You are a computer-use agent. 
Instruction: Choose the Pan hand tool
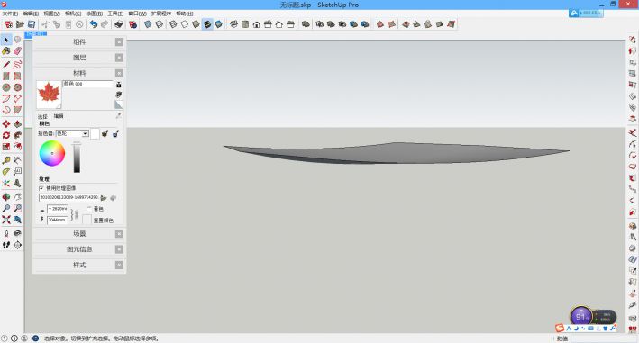[17, 197]
